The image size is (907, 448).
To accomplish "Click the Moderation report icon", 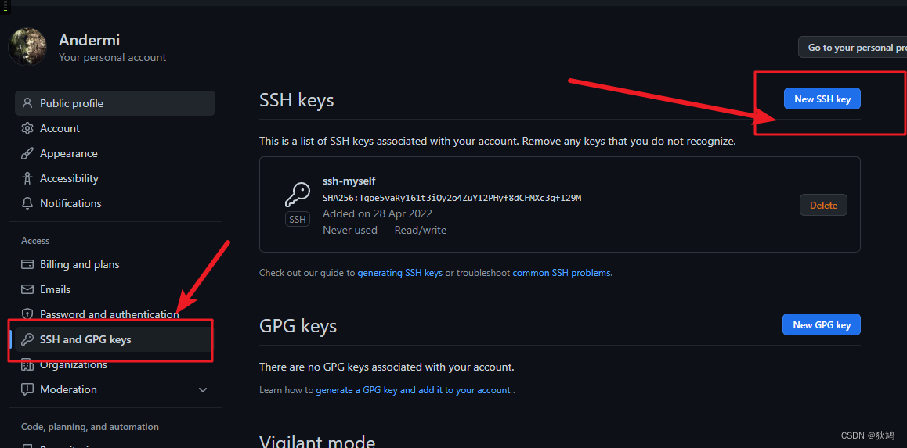I will (27, 389).
